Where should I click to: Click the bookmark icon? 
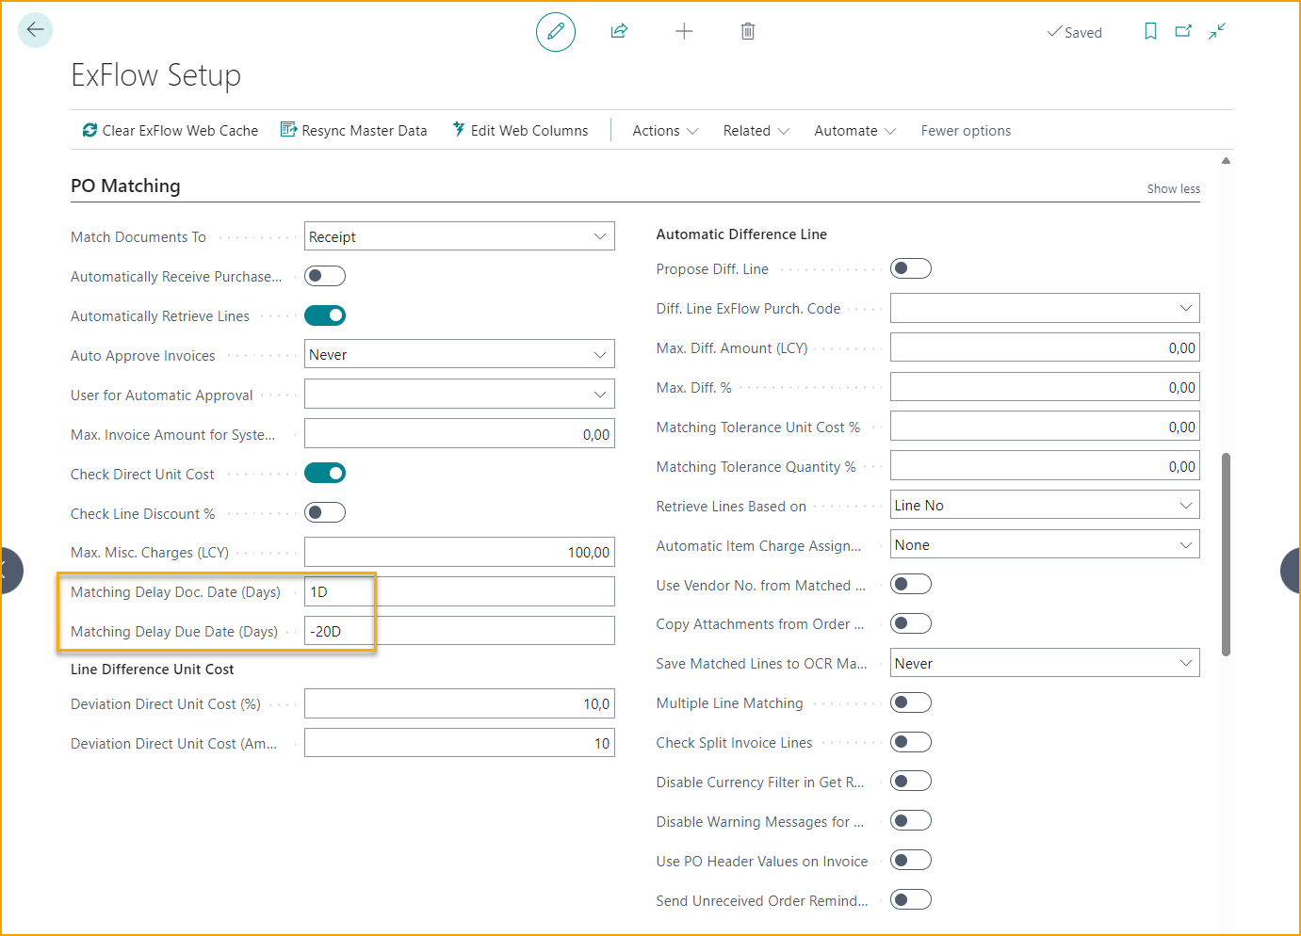tap(1150, 31)
